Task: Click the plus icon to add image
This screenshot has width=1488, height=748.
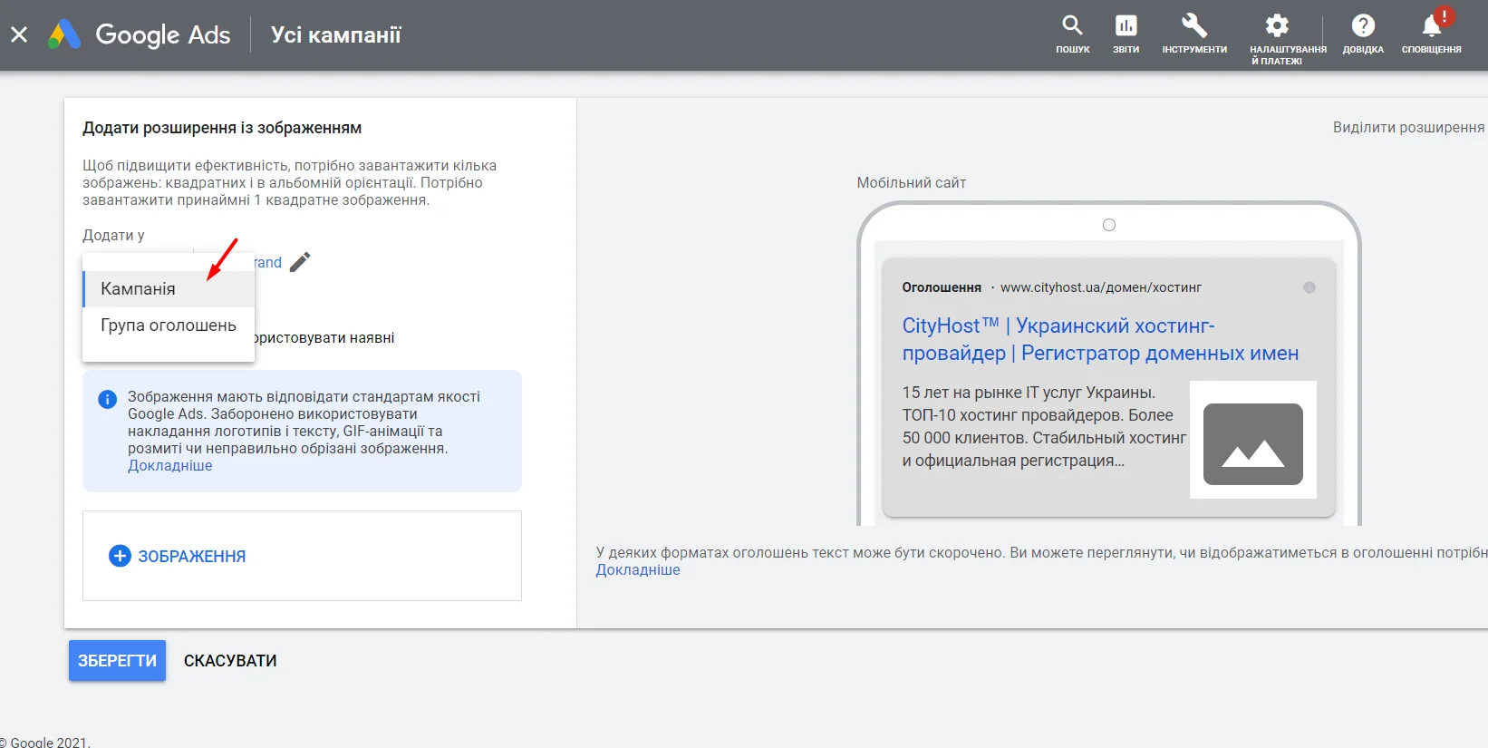Action: tap(120, 556)
